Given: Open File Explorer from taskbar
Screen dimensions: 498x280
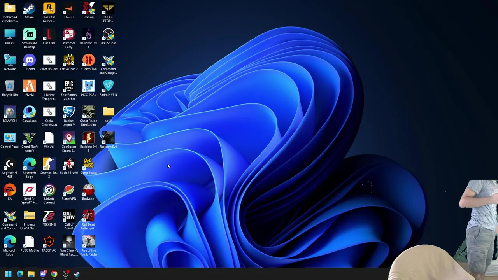Looking at the screenshot, I should (31, 274).
